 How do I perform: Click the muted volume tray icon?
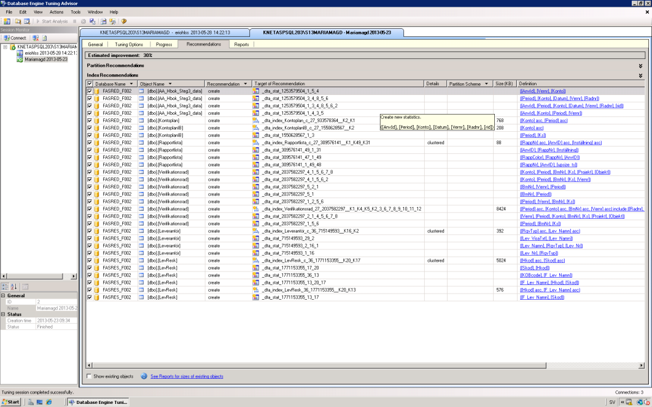[x=648, y=402]
